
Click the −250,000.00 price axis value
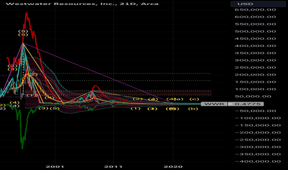[x=257, y=140]
